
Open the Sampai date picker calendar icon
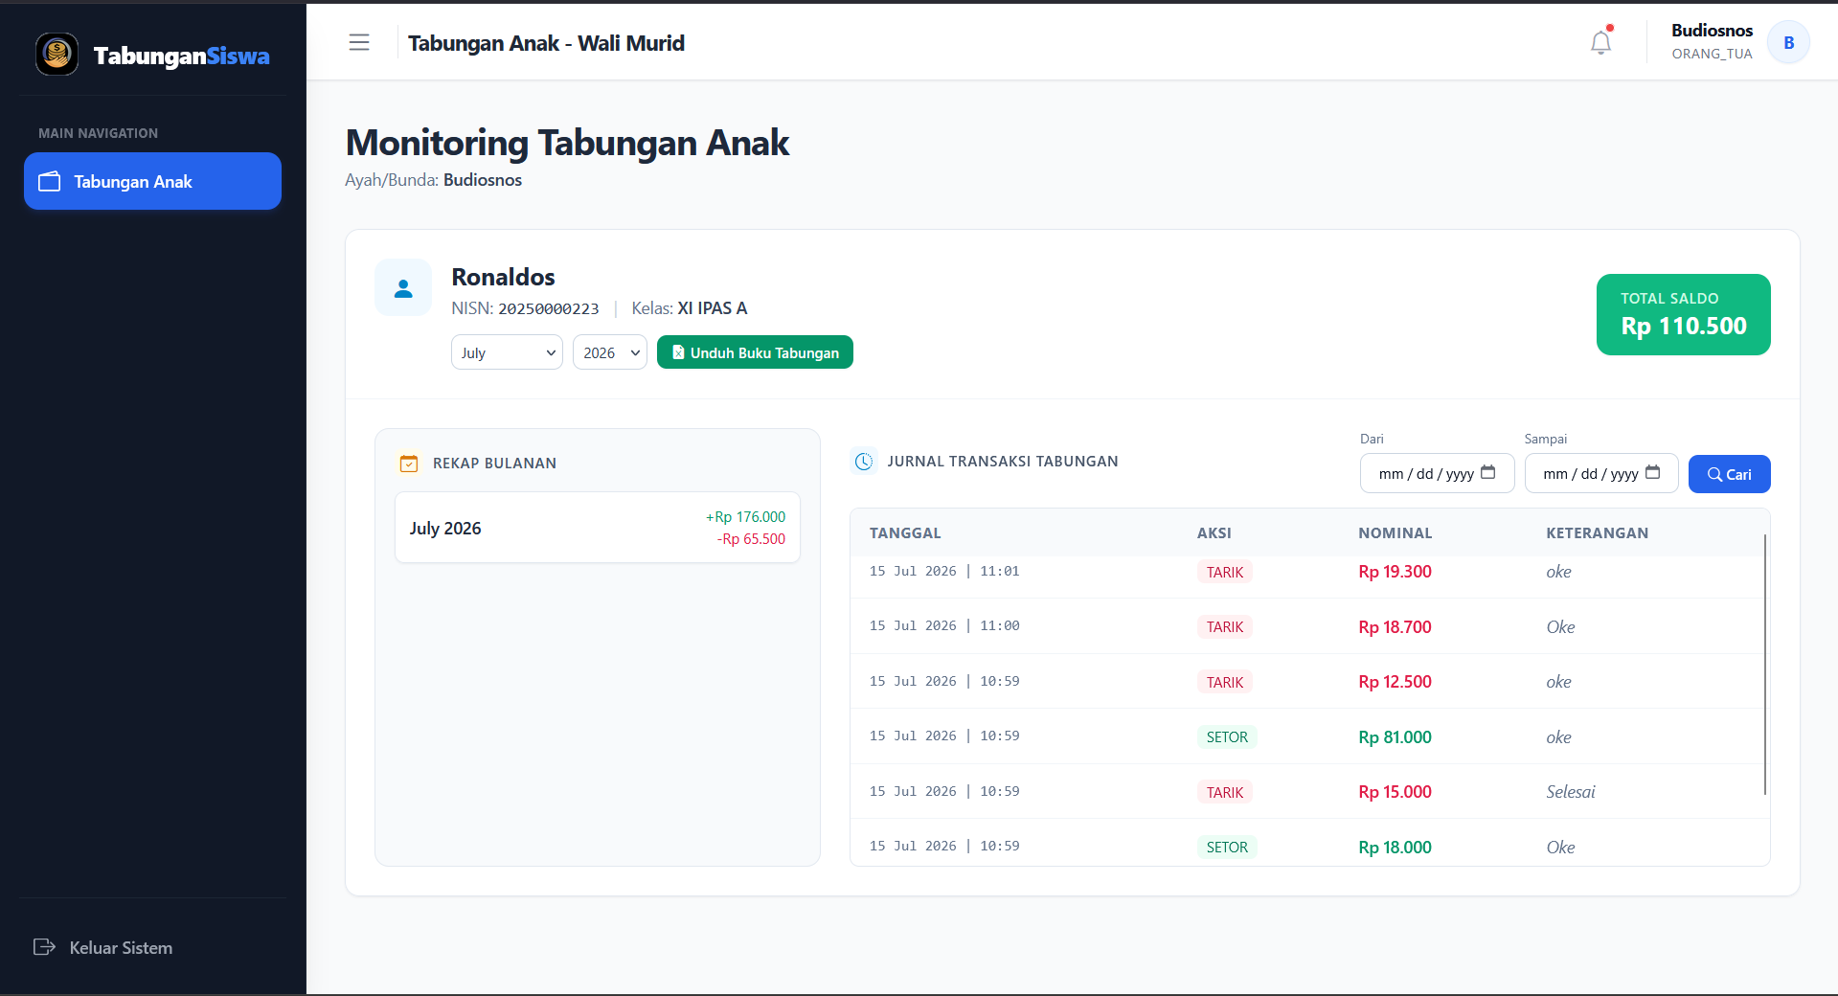pos(1653,472)
